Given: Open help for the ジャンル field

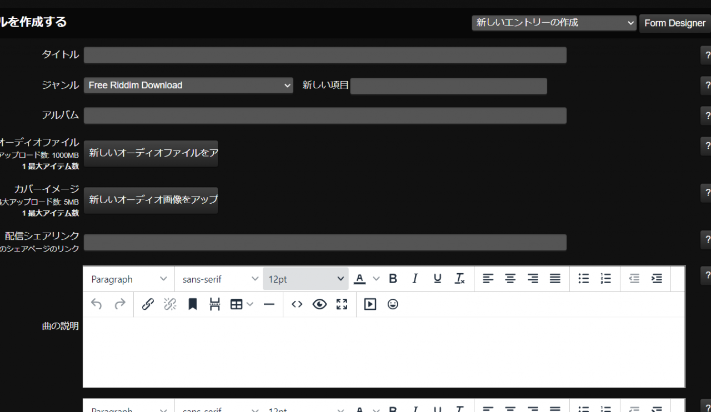Looking at the screenshot, I should tap(706, 86).
